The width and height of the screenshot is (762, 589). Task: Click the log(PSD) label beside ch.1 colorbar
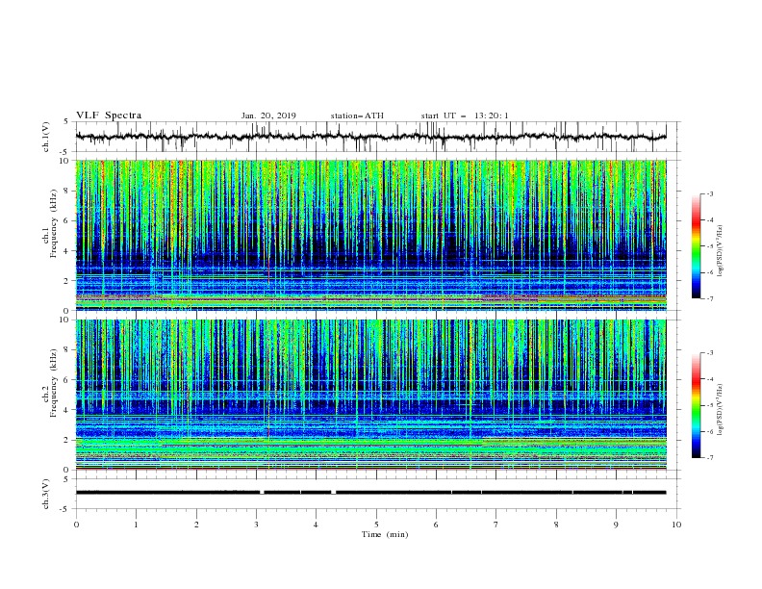(x=721, y=251)
